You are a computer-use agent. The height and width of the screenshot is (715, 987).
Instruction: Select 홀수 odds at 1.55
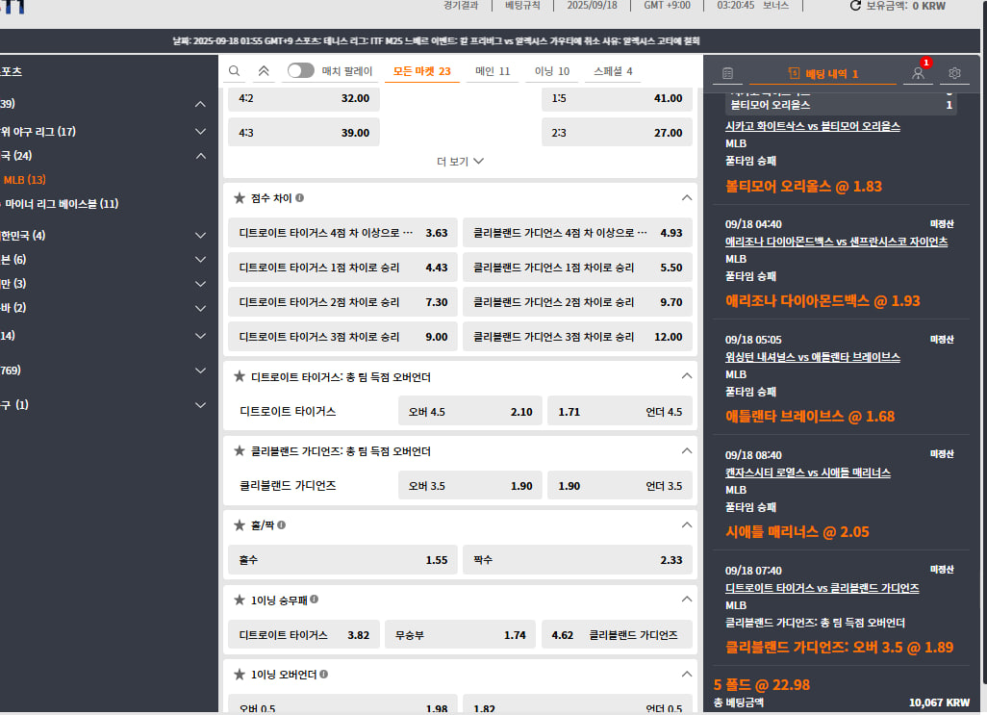(x=342, y=559)
